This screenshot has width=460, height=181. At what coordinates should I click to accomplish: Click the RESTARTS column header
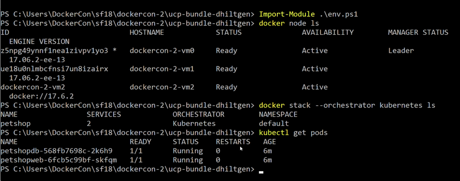233,142
